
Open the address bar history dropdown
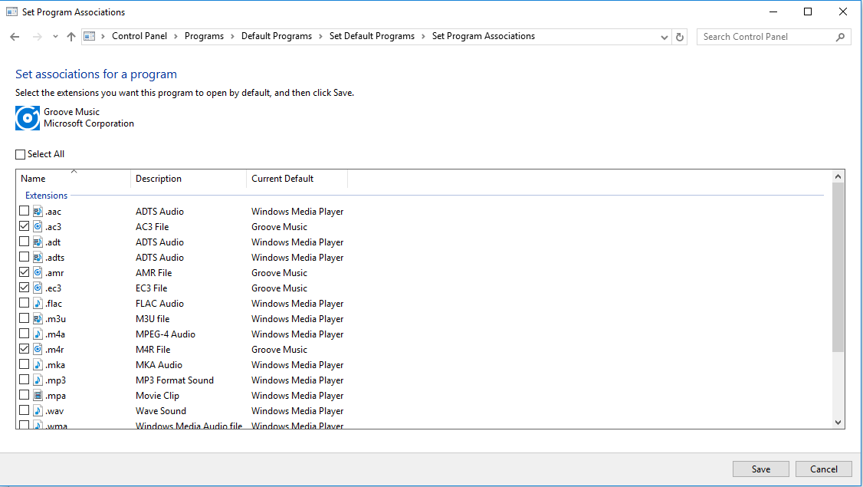pos(664,38)
